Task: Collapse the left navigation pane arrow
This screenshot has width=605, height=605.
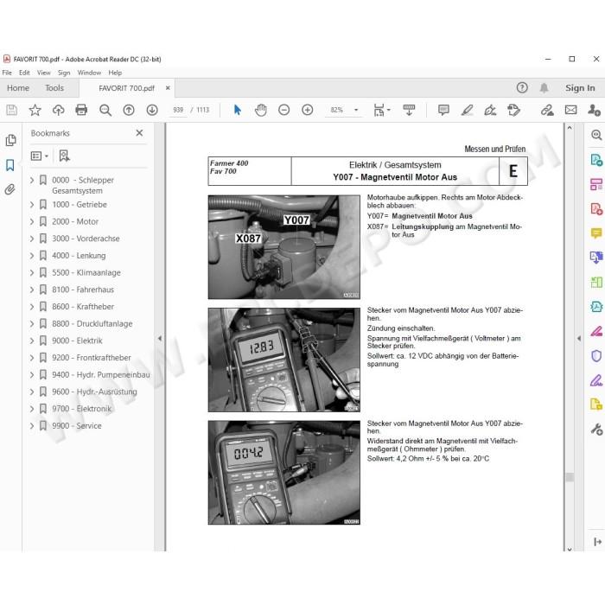Action: click(160, 339)
